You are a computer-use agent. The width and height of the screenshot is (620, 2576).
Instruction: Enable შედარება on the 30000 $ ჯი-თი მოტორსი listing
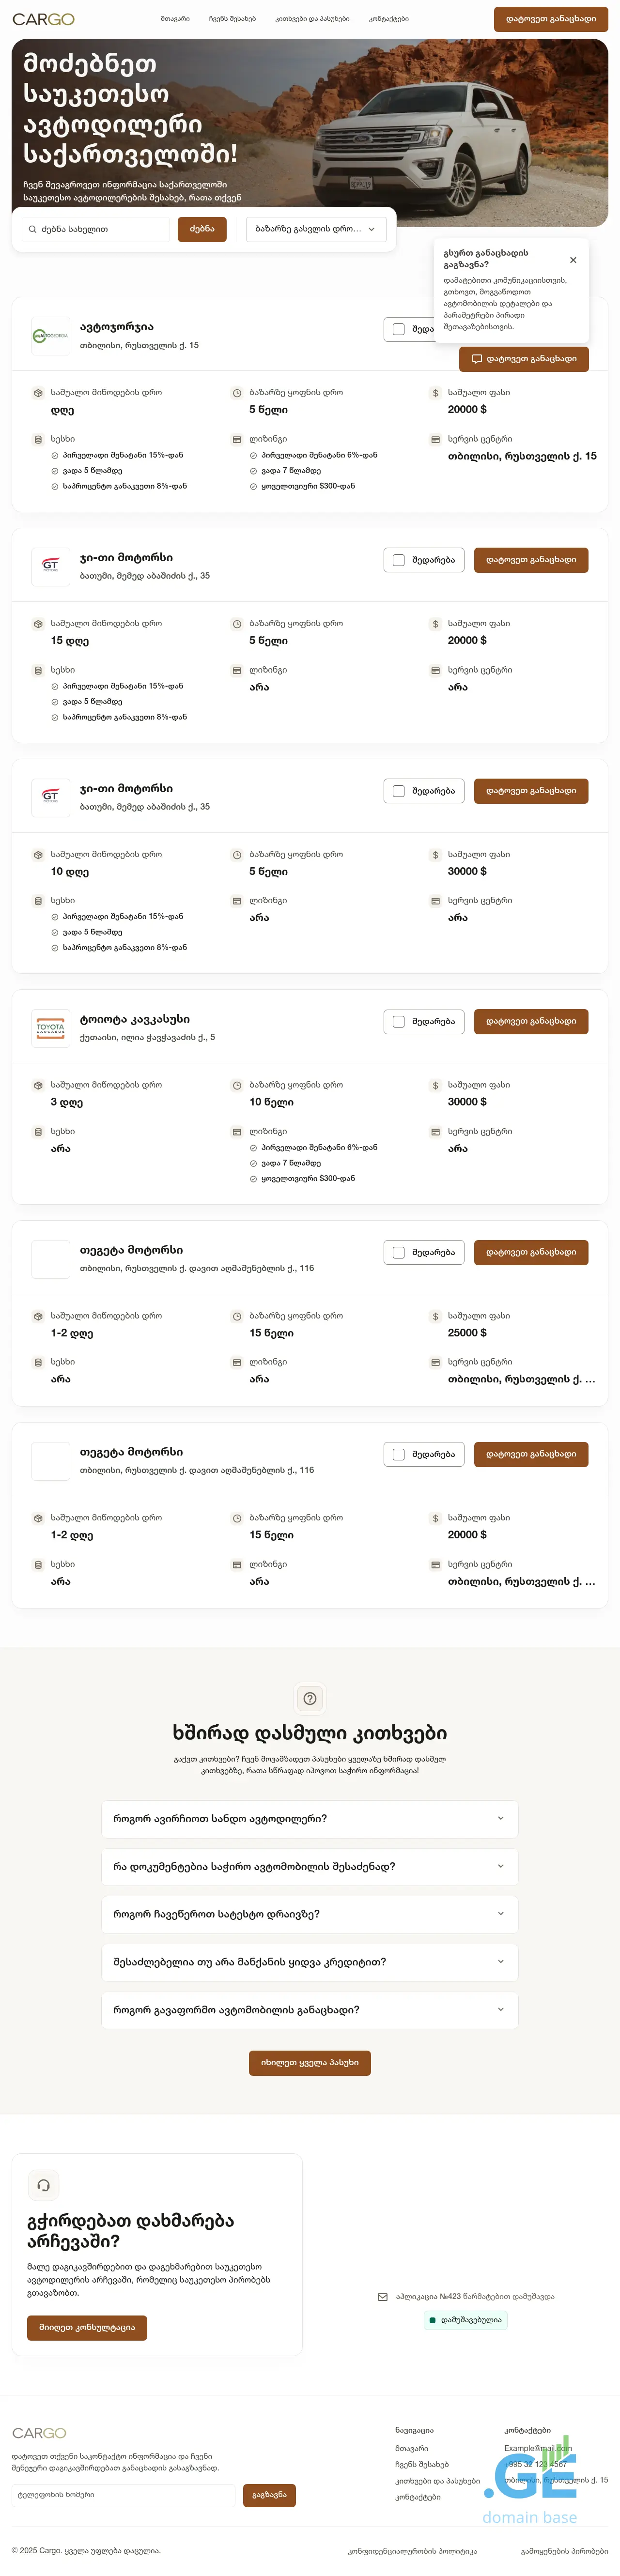point(399,791)
